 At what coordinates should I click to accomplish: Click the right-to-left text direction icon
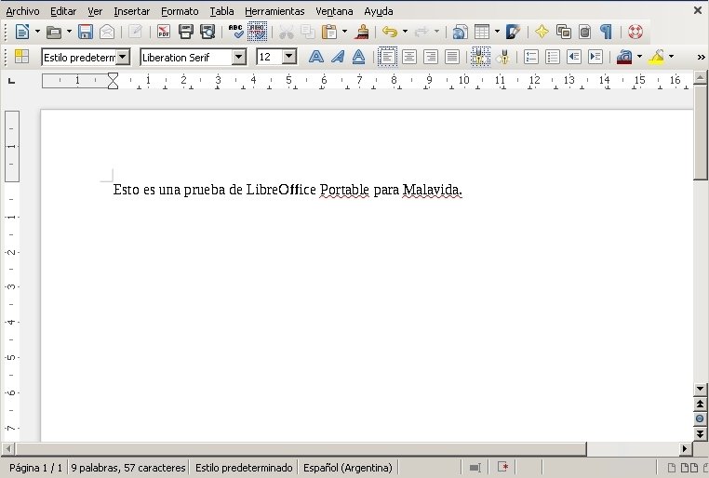pos(503,57)
